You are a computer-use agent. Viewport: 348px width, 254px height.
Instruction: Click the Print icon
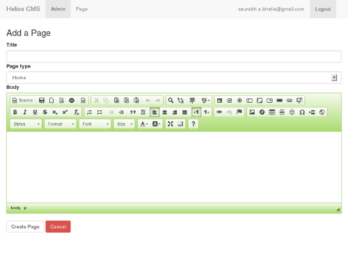72,101
